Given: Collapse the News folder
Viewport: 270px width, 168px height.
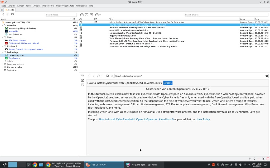Looking at the screenshot, I should click(3, 37).
